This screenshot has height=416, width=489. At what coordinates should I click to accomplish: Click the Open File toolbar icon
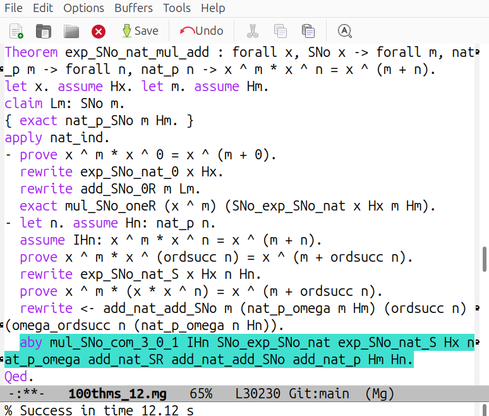click(44, 30)
